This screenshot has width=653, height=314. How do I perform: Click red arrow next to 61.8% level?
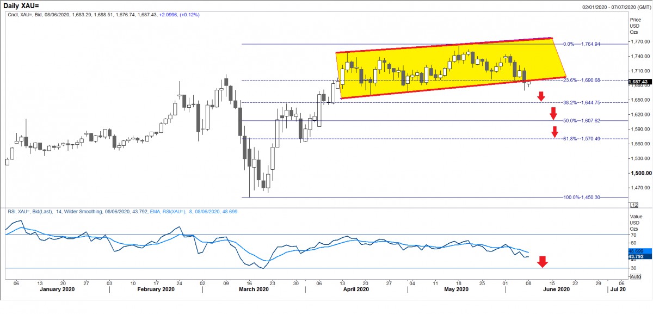coord(555,132)
